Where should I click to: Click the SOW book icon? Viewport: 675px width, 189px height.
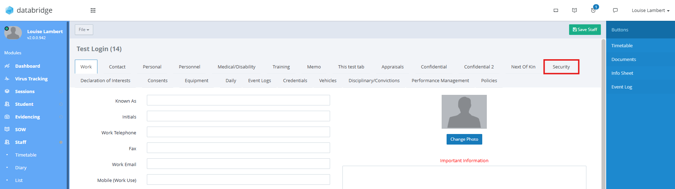(x=7, y=129)
